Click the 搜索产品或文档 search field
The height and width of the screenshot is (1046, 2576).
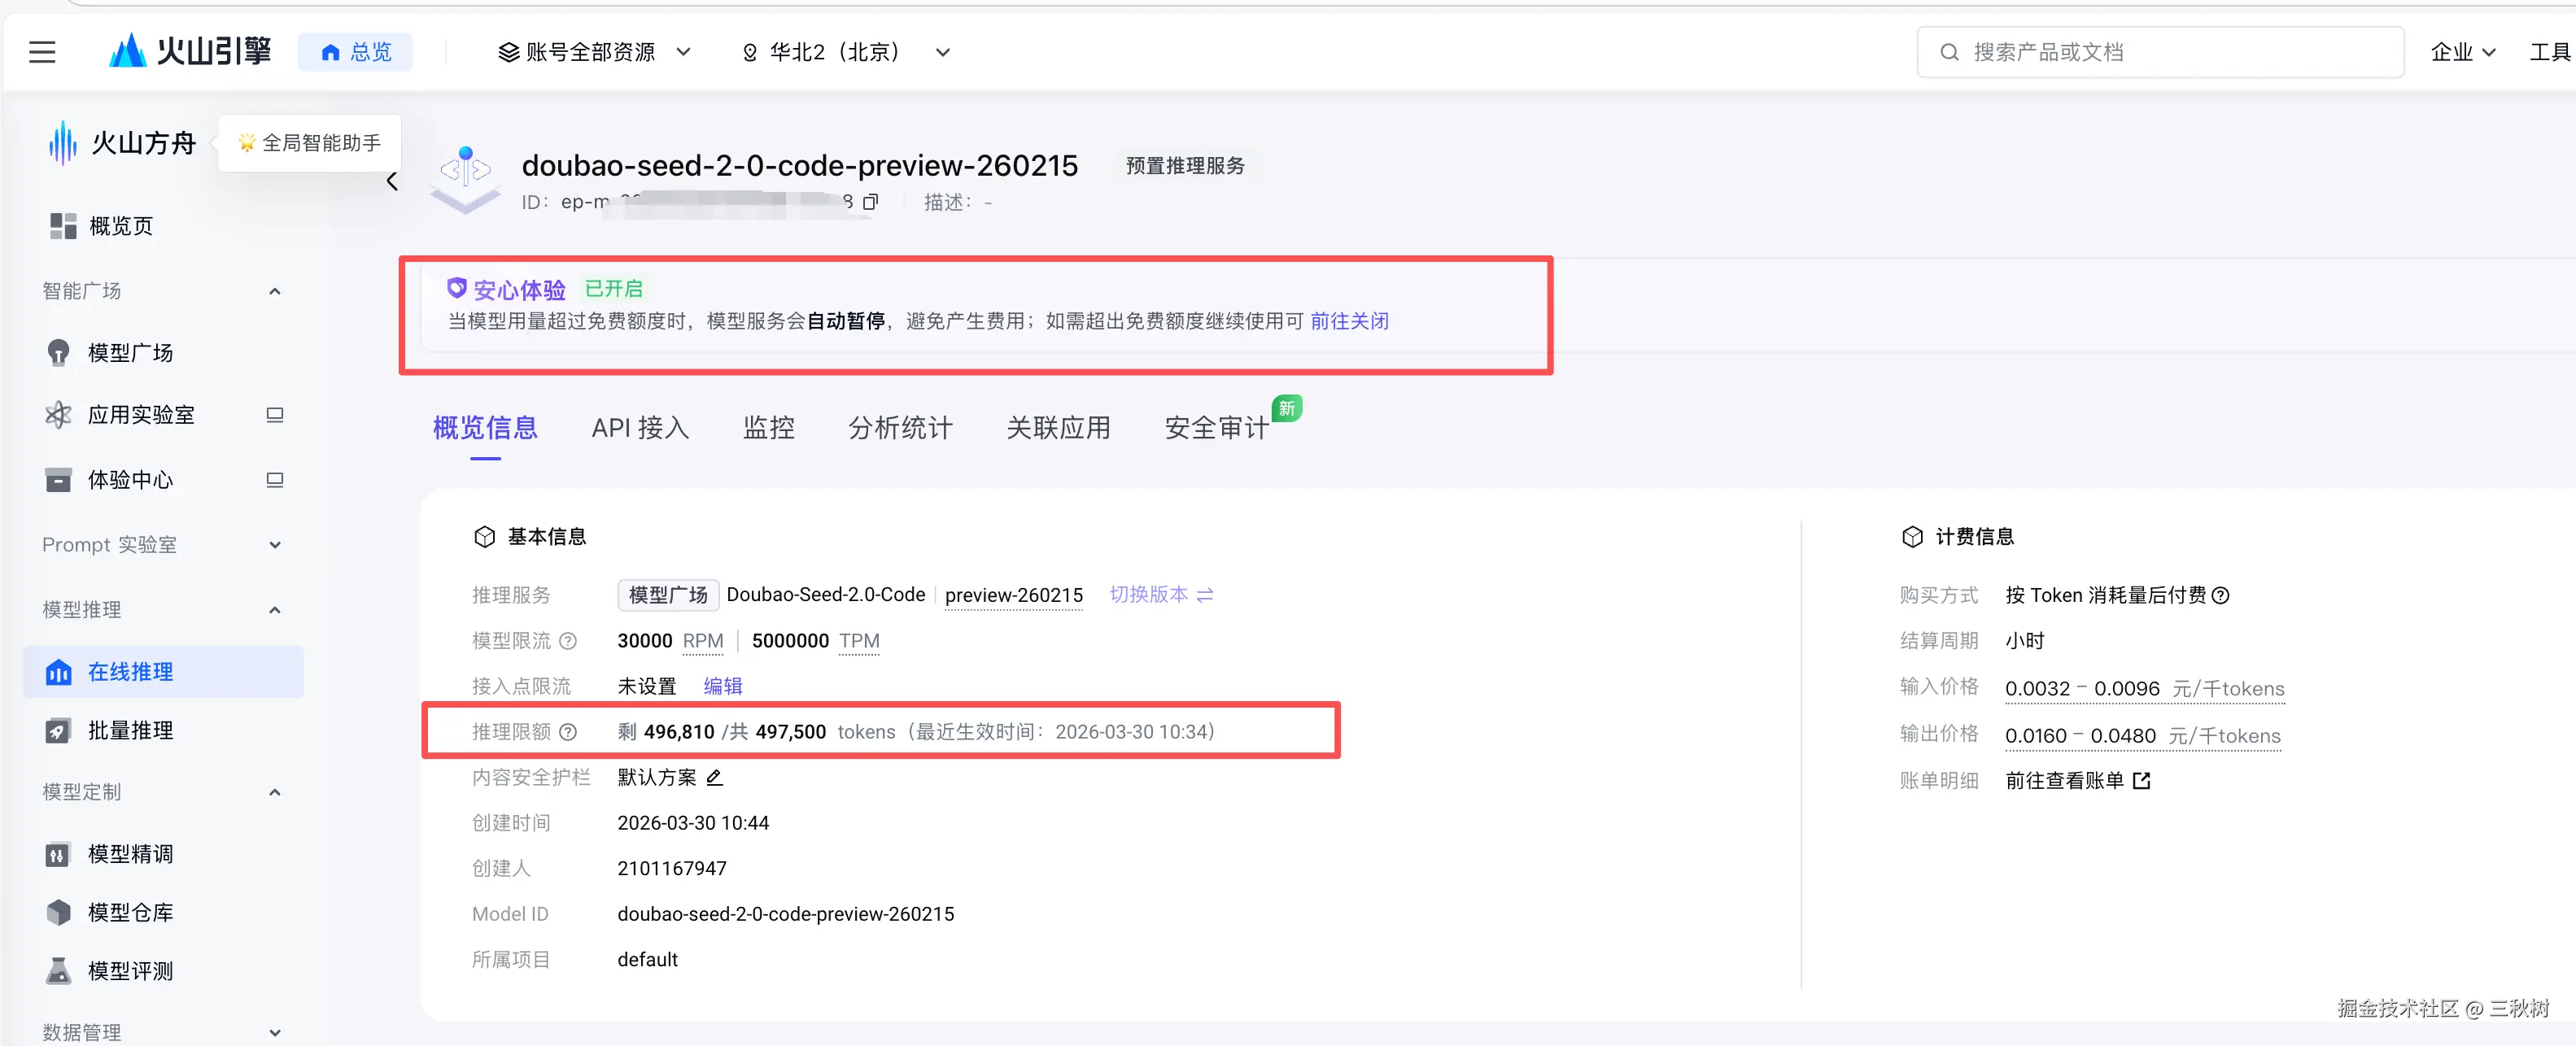(2160, 52)
